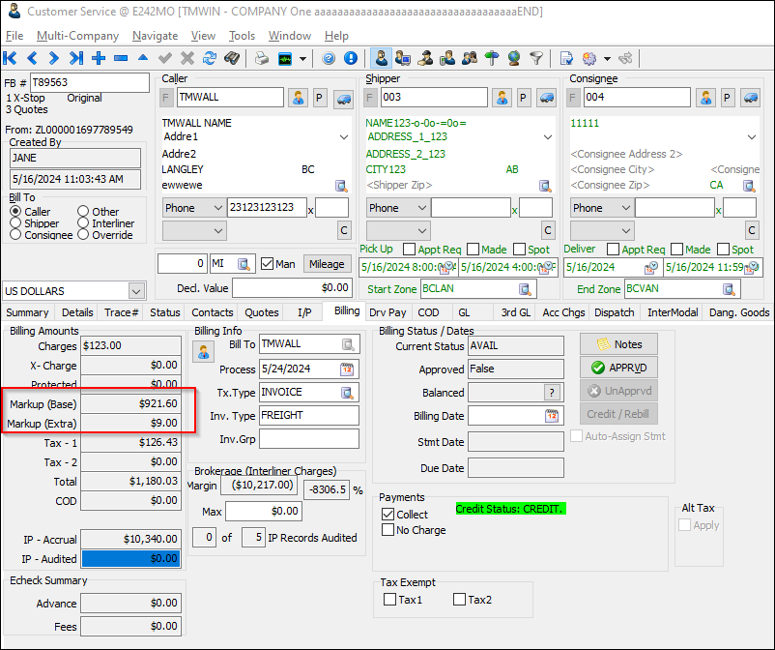
Task: Click mileage unit MI lookup icon
Action: tap(244, 264)
